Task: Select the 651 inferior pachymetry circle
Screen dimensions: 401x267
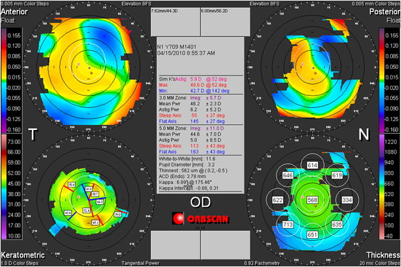Action: 313,235
